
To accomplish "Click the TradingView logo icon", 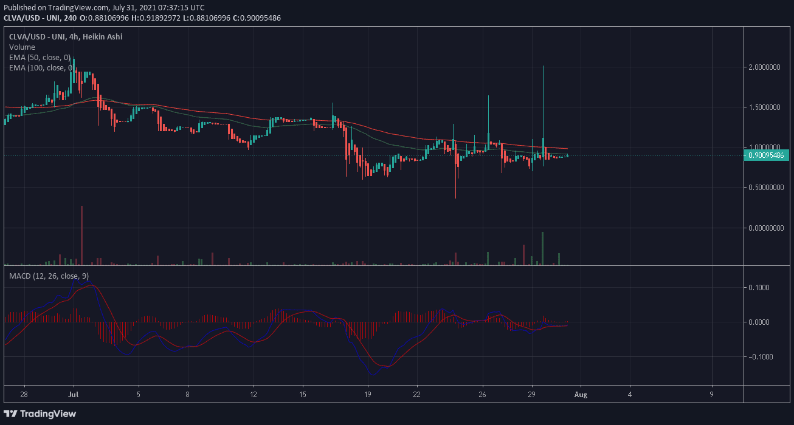I will (x=12, y=414).
